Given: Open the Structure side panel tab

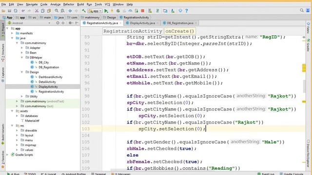Looking at the screenshot, I should pos(3,52).
